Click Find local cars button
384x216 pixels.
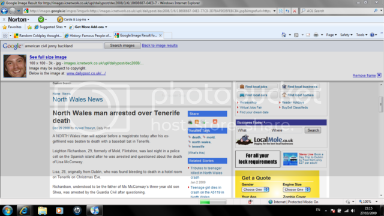tap(257, 95)
